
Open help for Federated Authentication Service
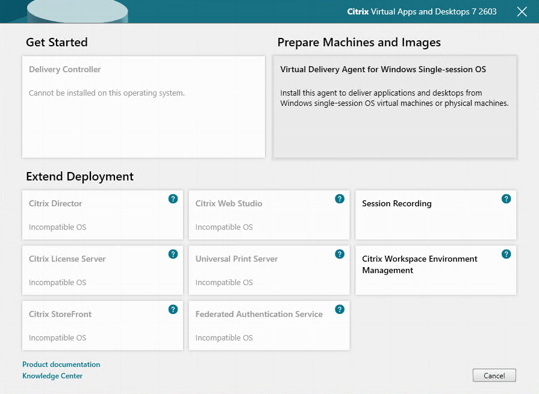point(340,309)
